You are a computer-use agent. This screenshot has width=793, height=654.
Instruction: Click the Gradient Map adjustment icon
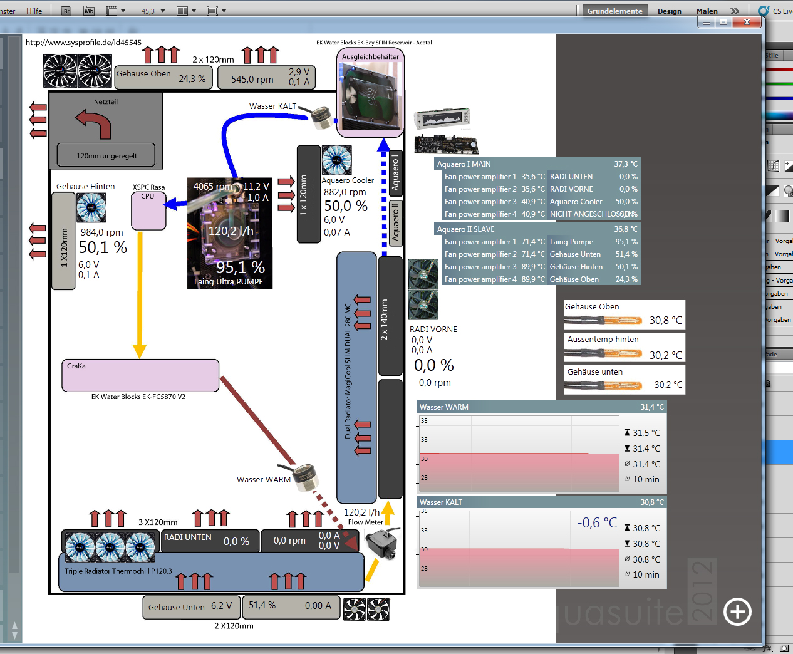click(x=782, y=216)
